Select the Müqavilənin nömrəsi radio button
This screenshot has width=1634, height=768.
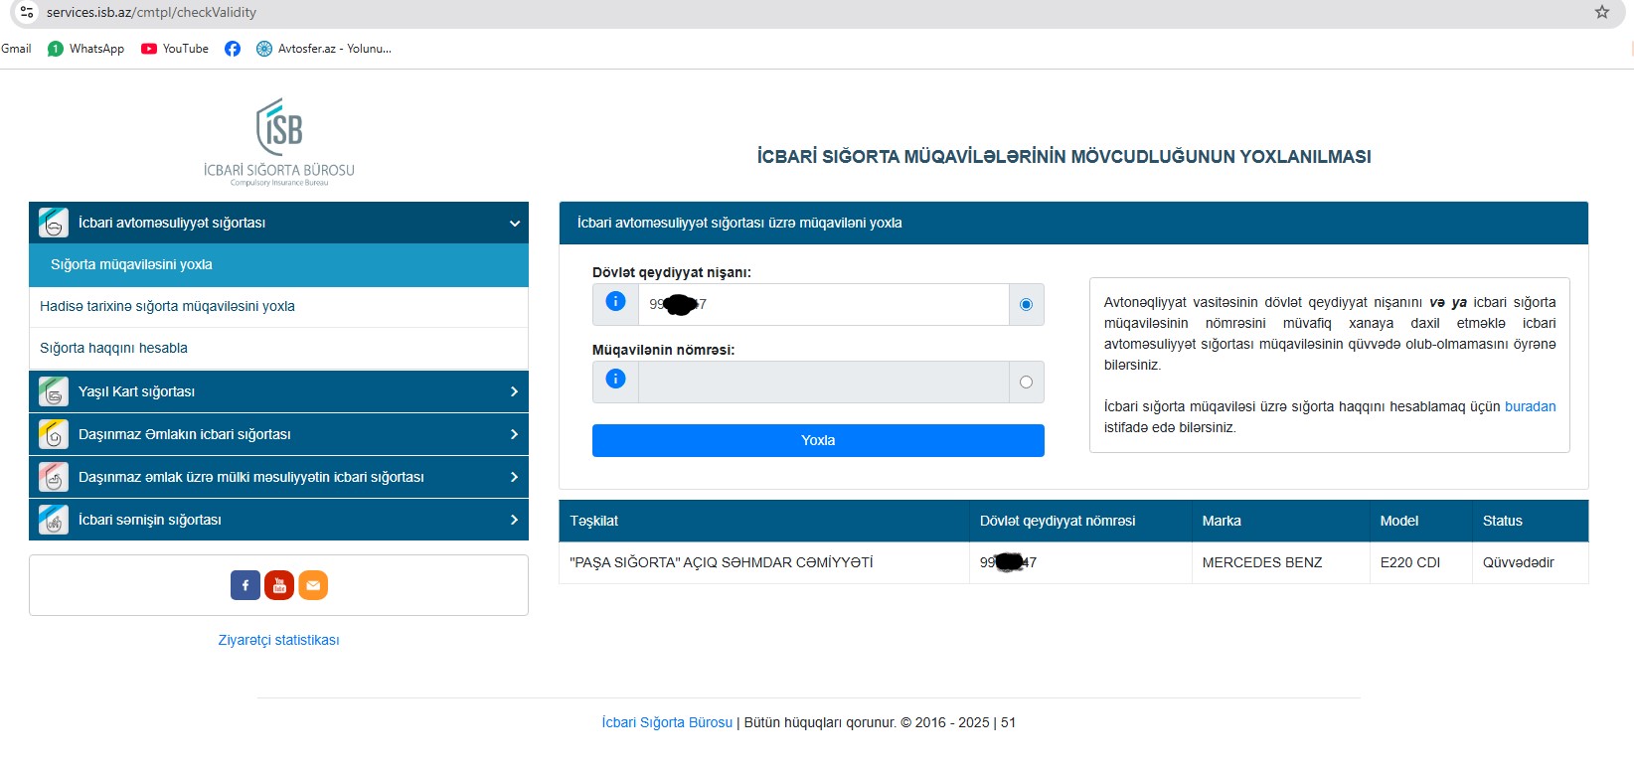[x=1026, y=383]
